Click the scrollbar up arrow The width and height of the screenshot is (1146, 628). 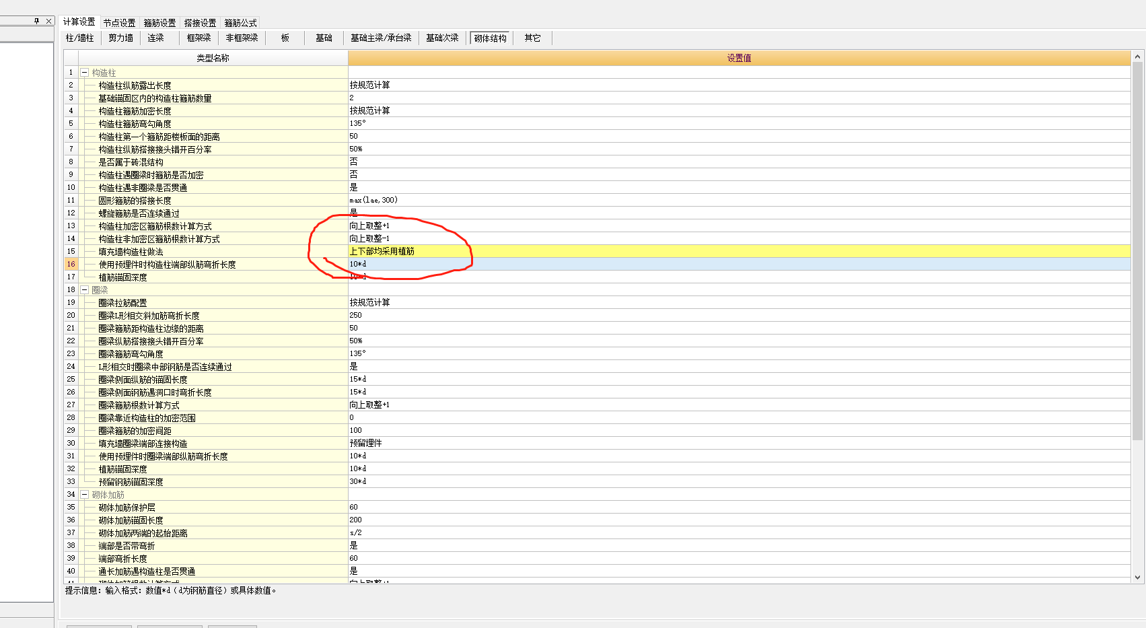[x=1137, y=57]
